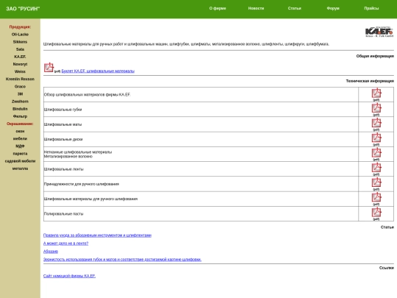This screenshot has height=298, width=397.
Task: Open садовой мебели category in sidebar
Action: coord(20,161)
